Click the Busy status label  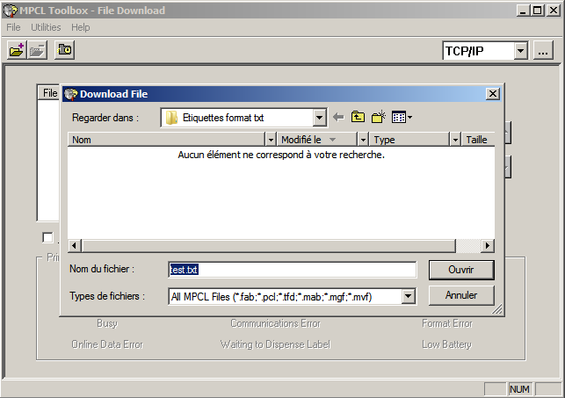(x=107, y=323)
